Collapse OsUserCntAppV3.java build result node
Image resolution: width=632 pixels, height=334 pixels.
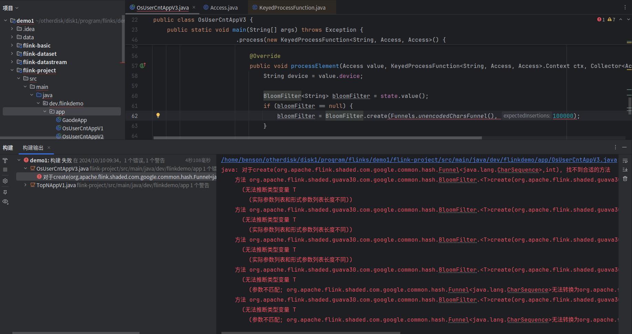tap(25, 168)
